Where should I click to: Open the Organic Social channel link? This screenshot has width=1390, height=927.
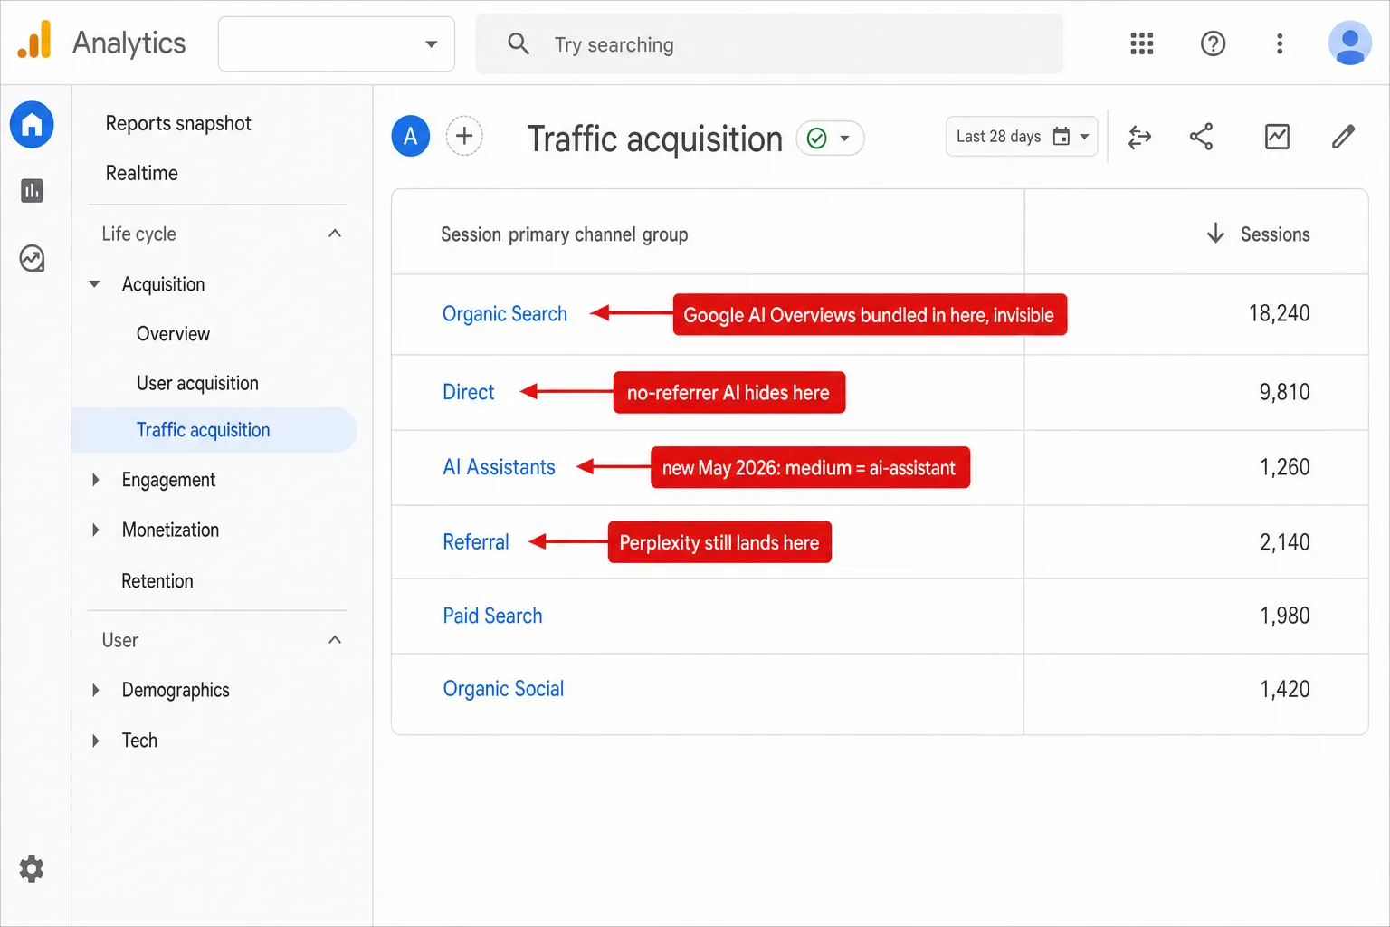(503, 689)
